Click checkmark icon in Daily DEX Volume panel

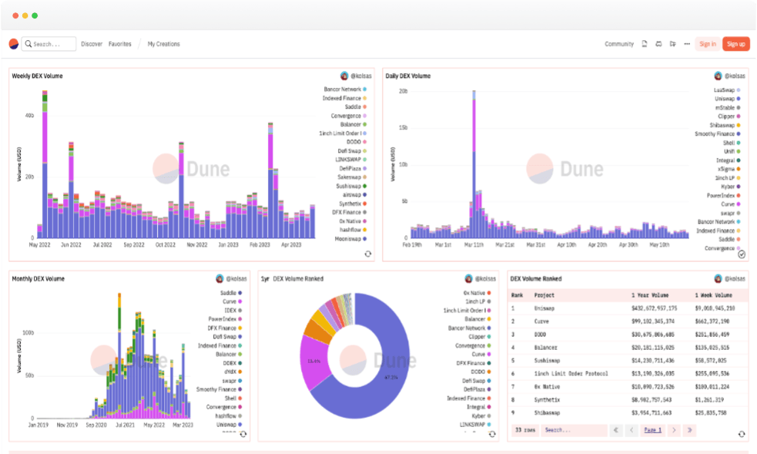742,254
